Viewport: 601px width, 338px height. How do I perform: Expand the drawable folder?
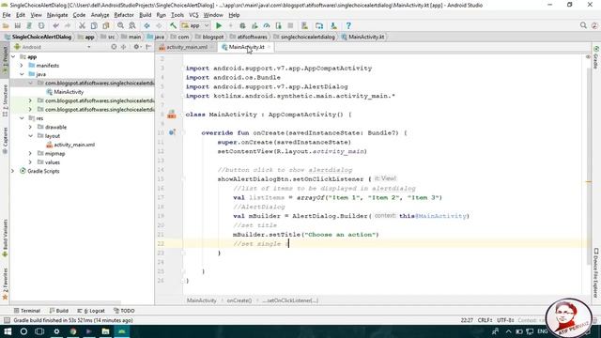point(30,128)
